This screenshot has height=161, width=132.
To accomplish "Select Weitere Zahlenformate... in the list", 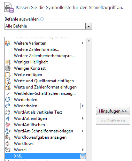I will 45,49.
